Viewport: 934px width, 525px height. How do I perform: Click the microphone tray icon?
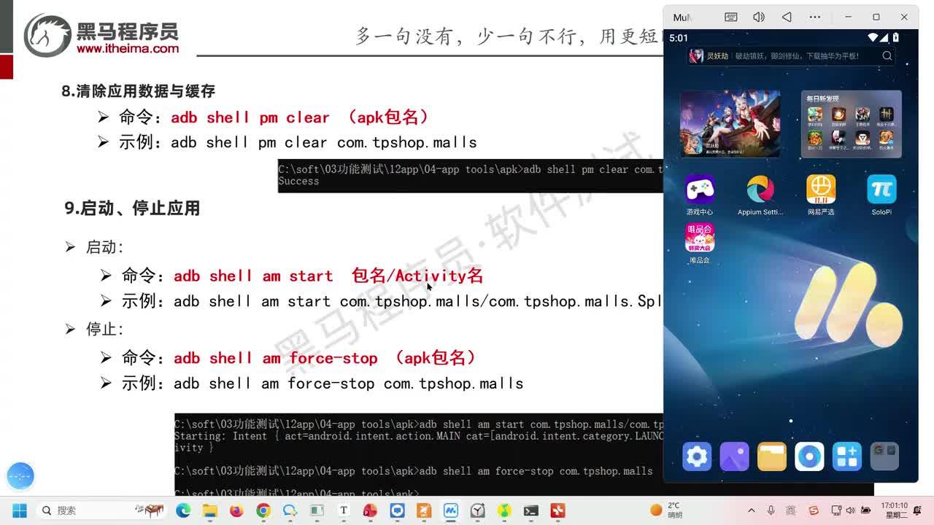tap(771, 510)
